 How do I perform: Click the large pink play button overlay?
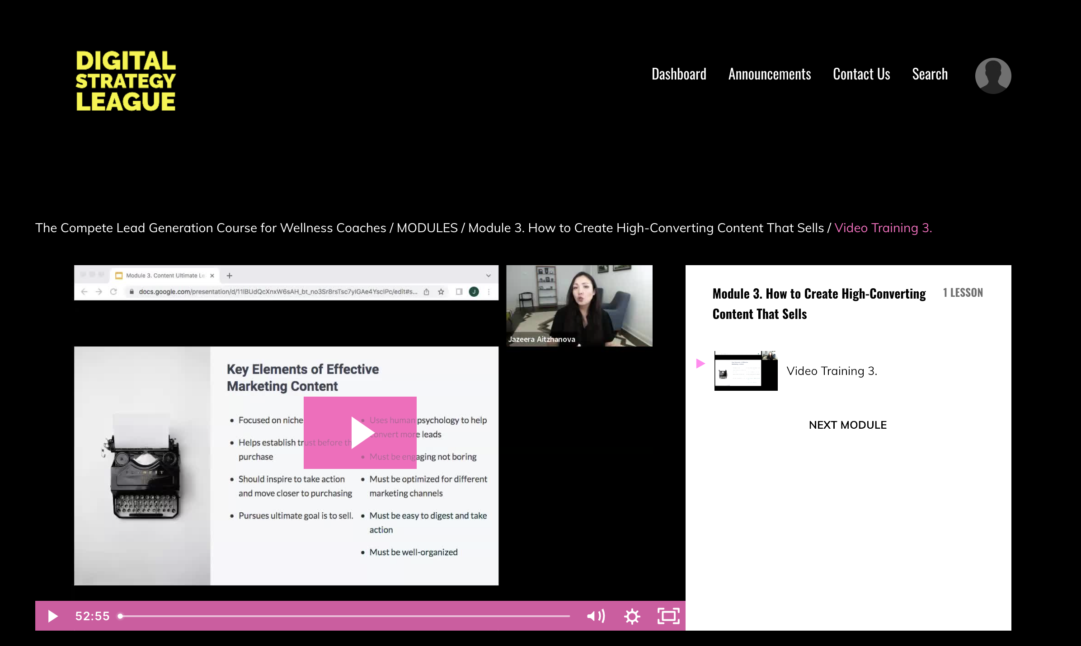pyautogui.click(x=360, y=433)
